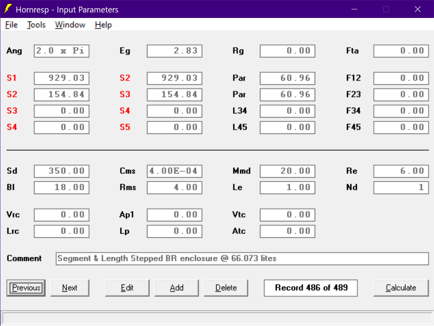Select the Rg input field
This screenshot has height=326, width=434.
click(288, 51)
